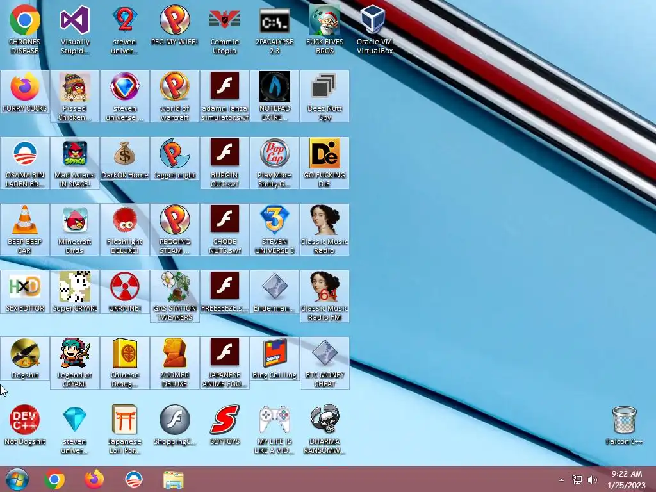Open the volume speaker tray icon

click(593, 480)
